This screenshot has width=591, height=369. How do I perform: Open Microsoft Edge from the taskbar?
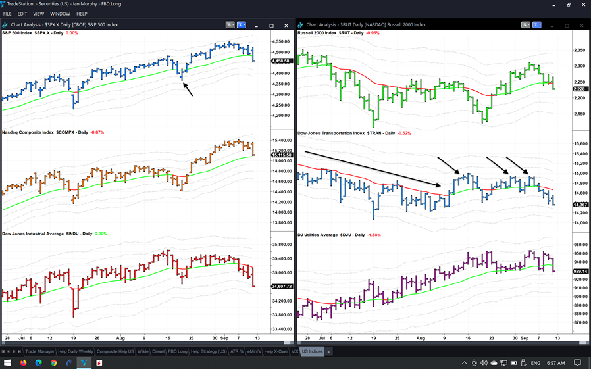[x=39, y=362]
